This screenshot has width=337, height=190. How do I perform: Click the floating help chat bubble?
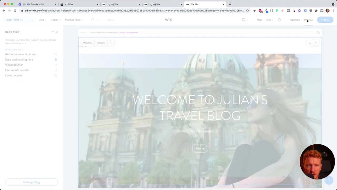click(329, 180)
